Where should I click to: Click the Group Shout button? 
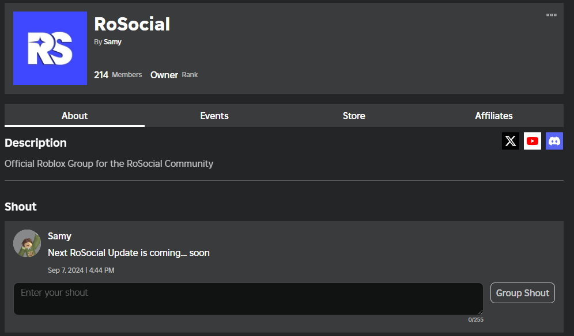point(522,293)
